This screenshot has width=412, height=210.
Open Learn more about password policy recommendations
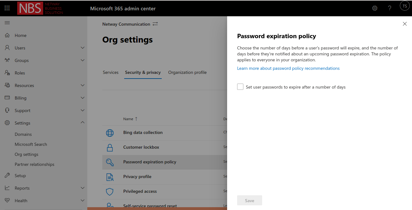(x=288, y=68)
